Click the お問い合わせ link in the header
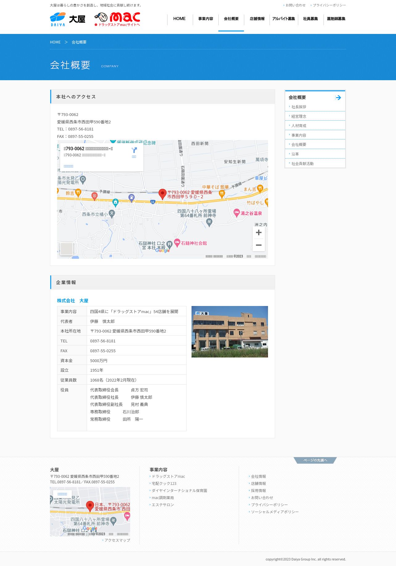The width and height of the screenshot is (396, 566). pyautogui.click(x=295, y=5)
